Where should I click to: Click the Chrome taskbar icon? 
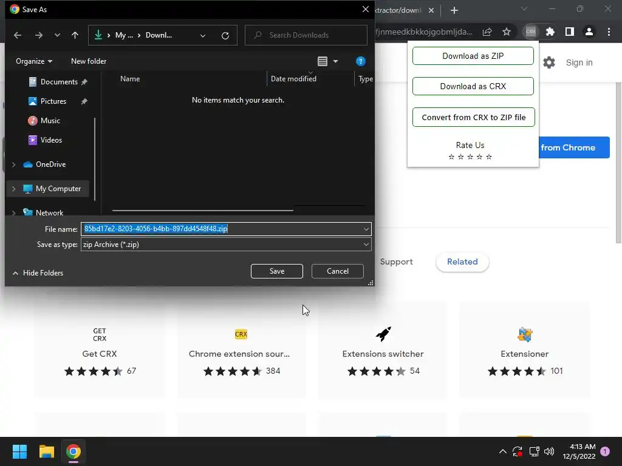click(x=73, y=451)
